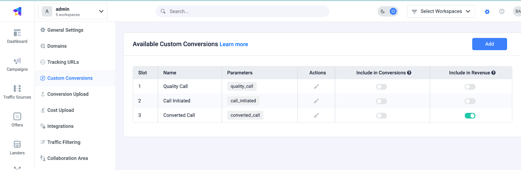Open the Landers section
Viewport: 521px width, 170px height.
point(17,148)
